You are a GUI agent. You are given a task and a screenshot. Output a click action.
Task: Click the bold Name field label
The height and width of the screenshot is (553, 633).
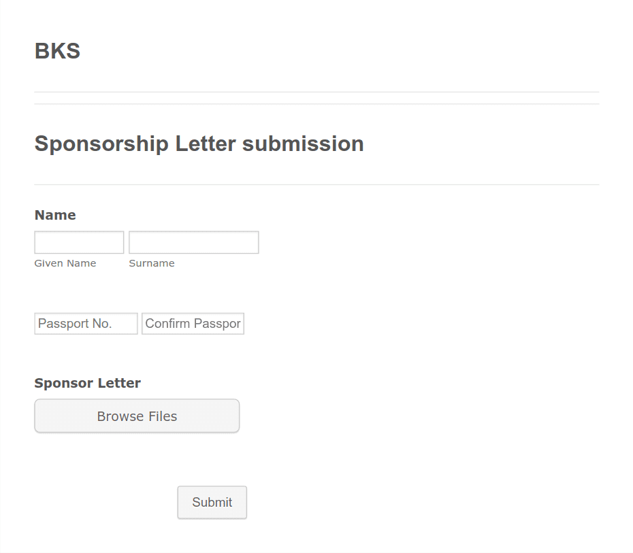[x=55, y=215]
